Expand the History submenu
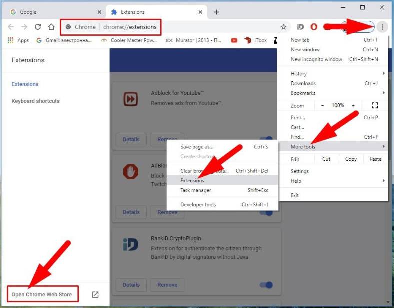 pyautogui.click(x=333, y=73)
